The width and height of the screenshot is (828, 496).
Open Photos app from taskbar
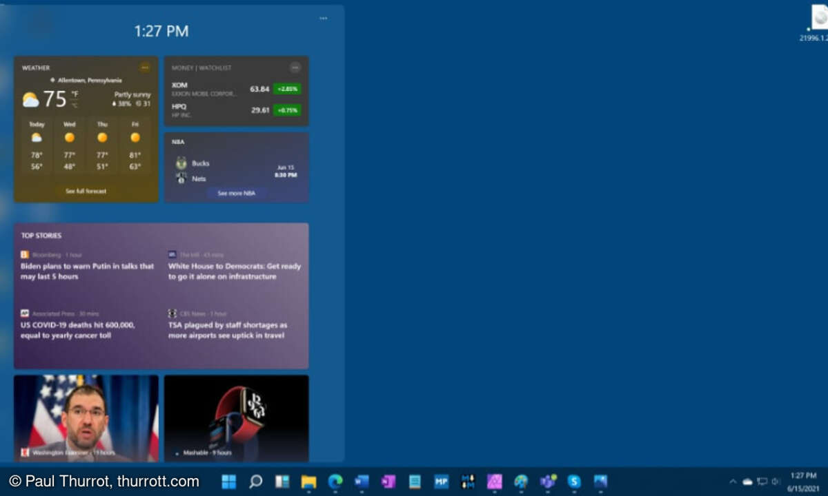point(601,482)
